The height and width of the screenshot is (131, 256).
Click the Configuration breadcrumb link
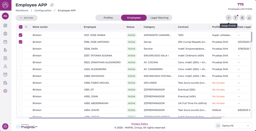(43, 10)
